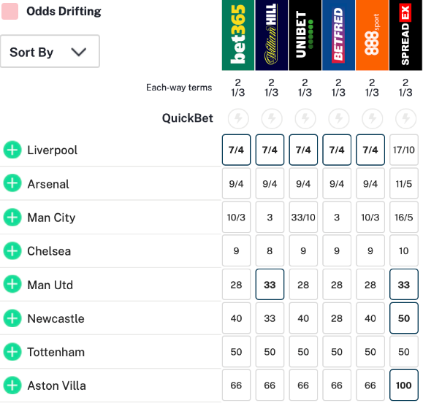Pick Aston Villa 100 odds at Spreadex
This screenshot has width=423, height=403.
404,385
